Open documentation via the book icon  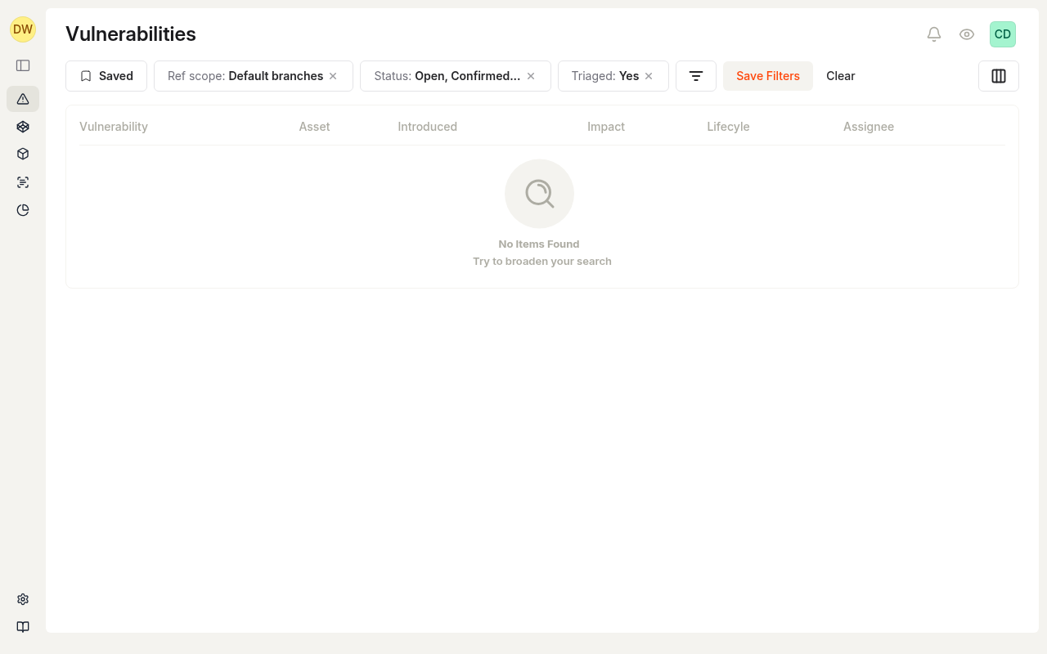[x=22, y=627]
